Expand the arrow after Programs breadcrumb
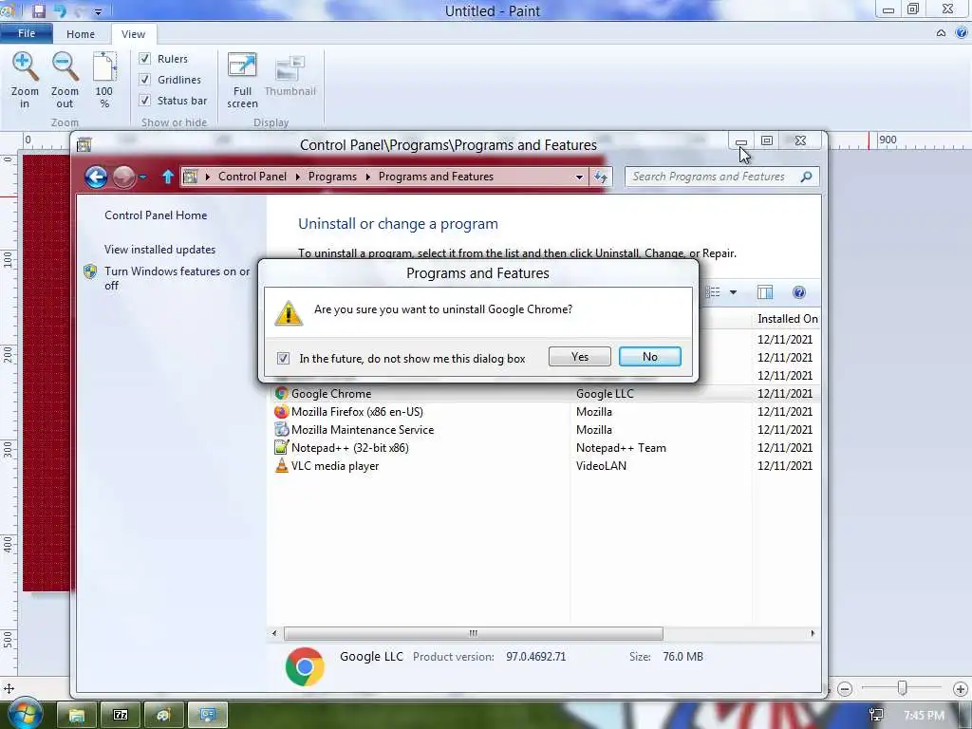This screenshot has width=972, height=729. point(367,177)
